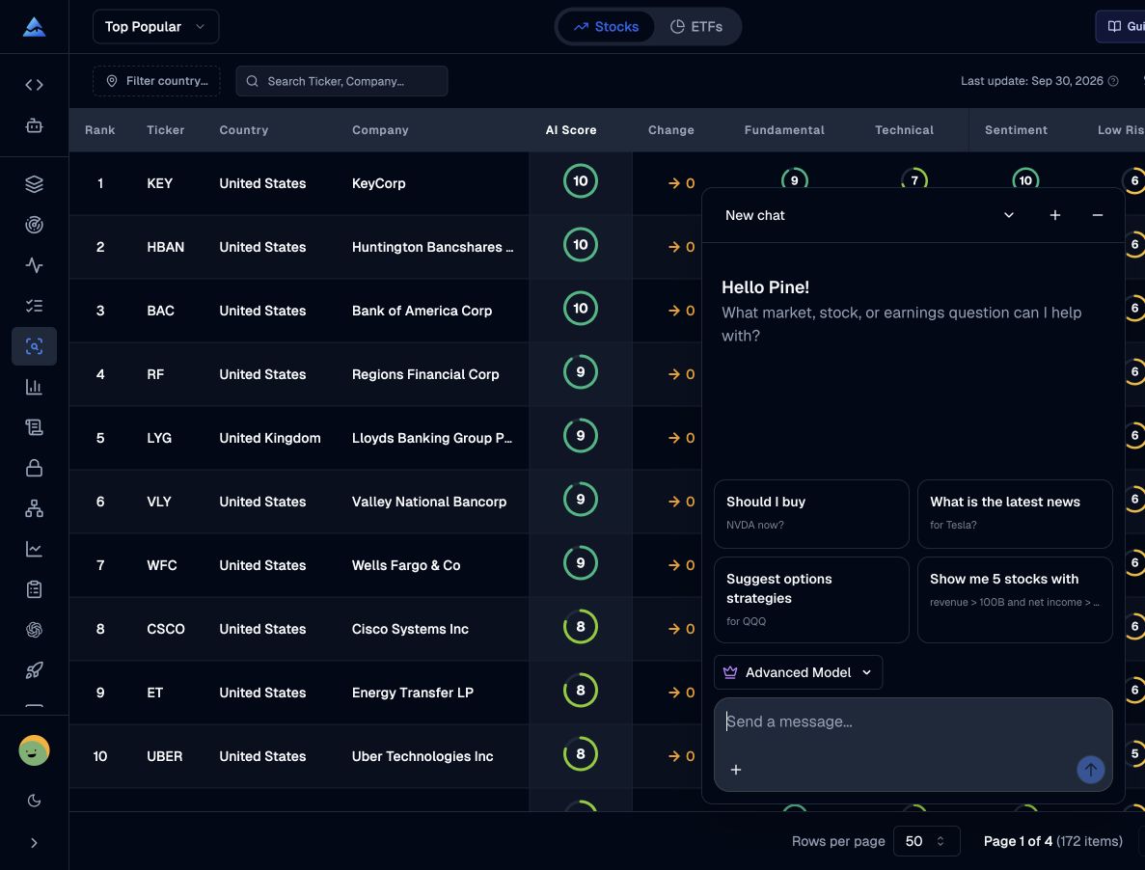Open the Guide button
Viewport: 1145px width, 870px height.
coord(1120,27)
